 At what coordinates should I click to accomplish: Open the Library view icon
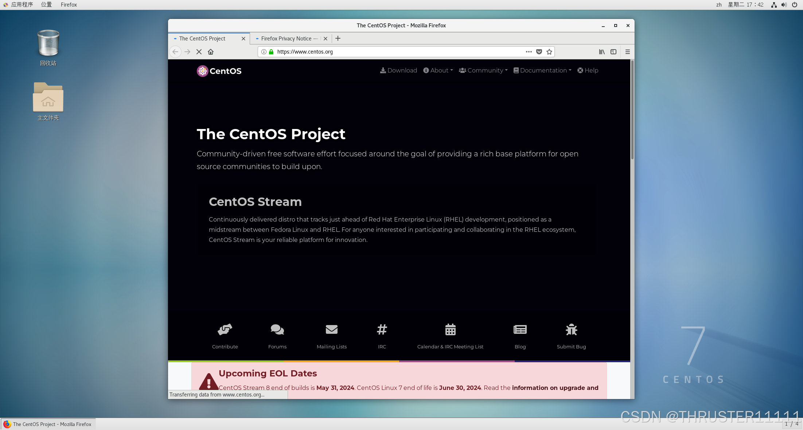coord(602,52)
